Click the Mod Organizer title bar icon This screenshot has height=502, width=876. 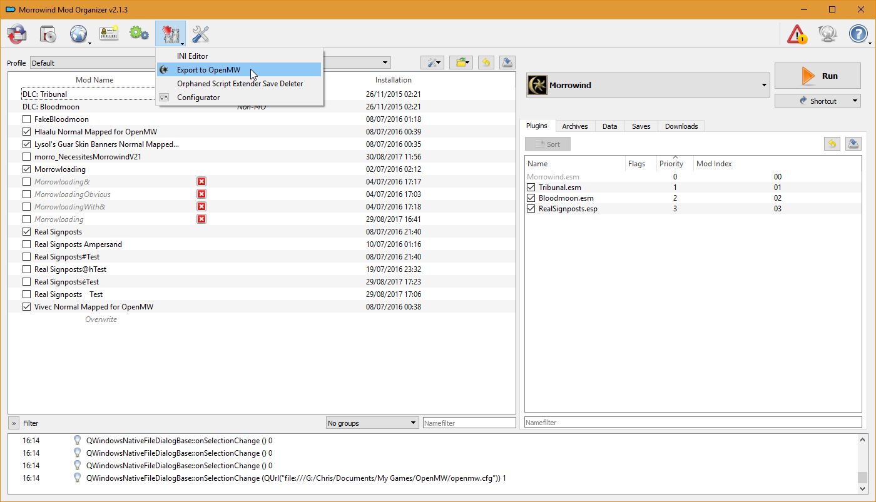11,9
